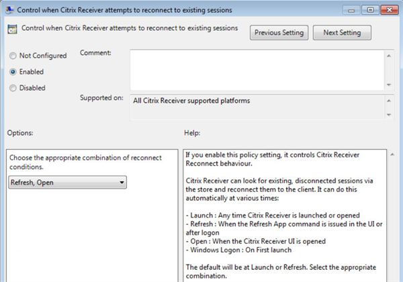Click the Comment box scroll down arrow
The image size is (403, 282).
point(389,85)
